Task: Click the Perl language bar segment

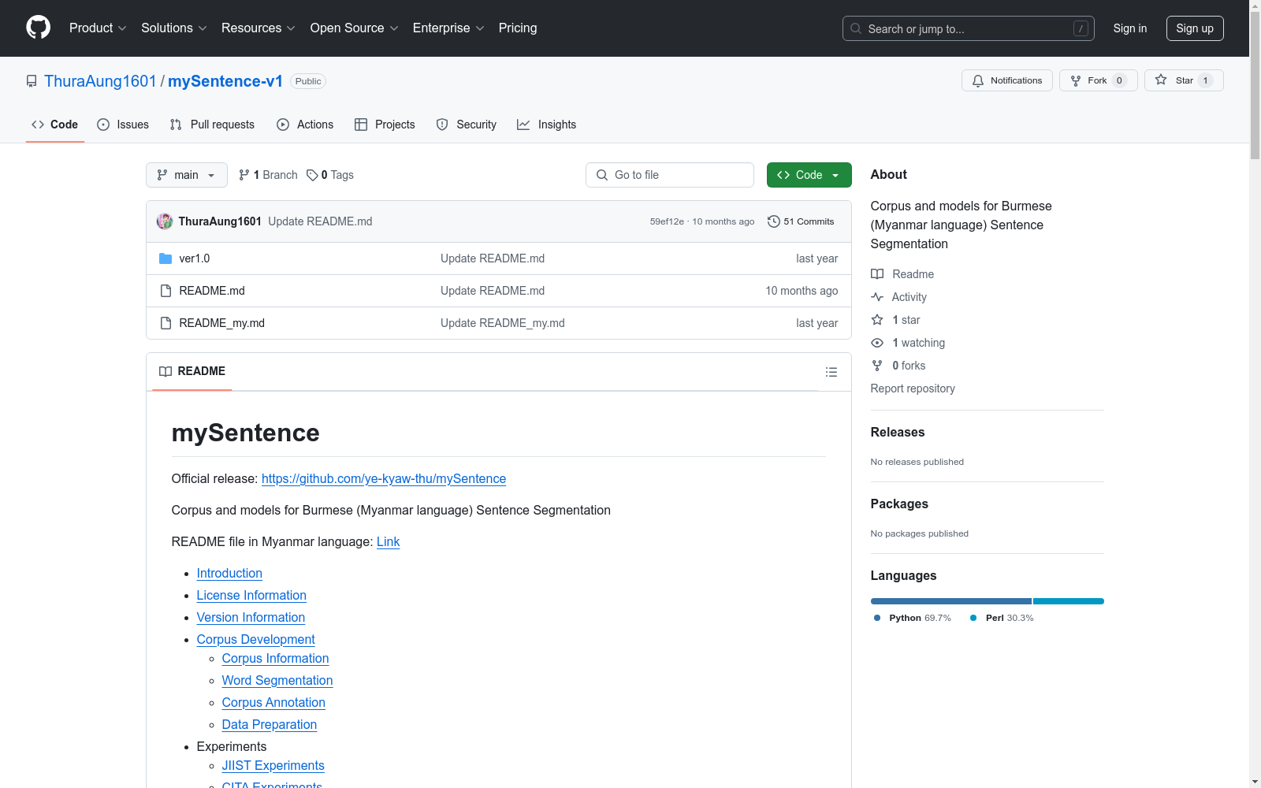Action: tap(1069, 601)
